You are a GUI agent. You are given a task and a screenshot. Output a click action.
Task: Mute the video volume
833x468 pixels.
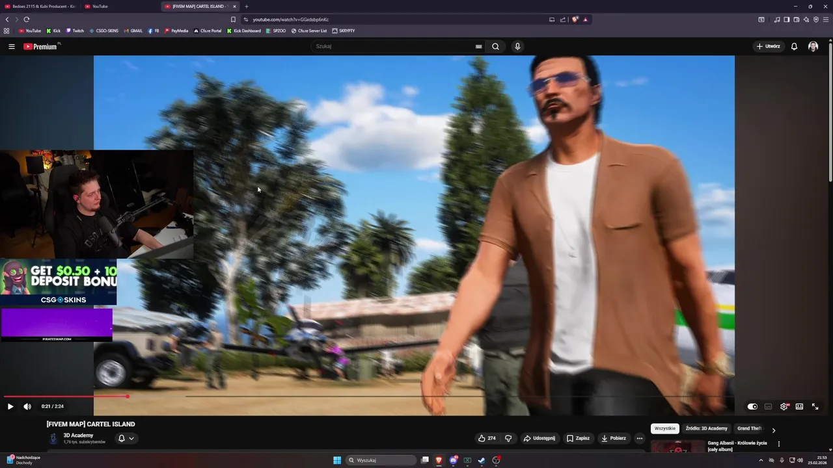pos(27,406)
